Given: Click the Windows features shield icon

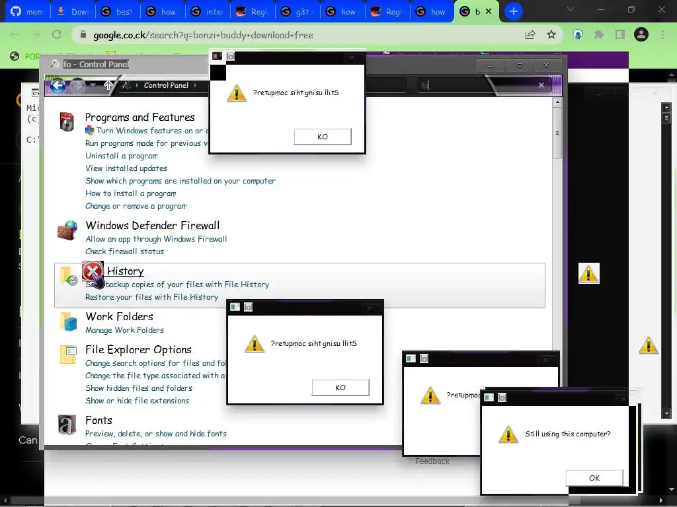Looking at the screenshot, I should tap(90, 130).
